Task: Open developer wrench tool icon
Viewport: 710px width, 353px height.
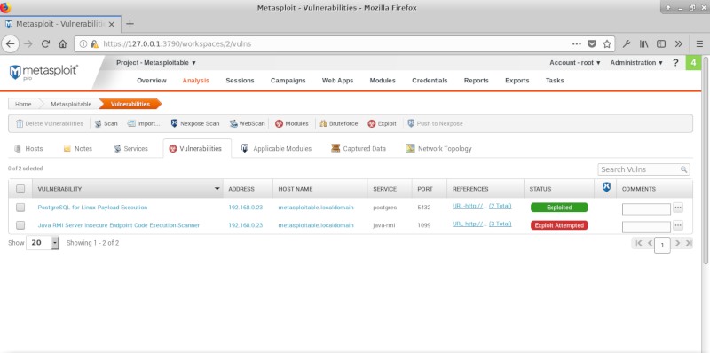Action: coord(627,43)
